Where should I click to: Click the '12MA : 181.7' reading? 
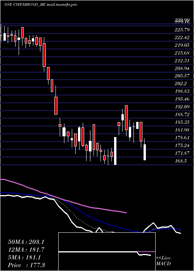click(26, 250)
